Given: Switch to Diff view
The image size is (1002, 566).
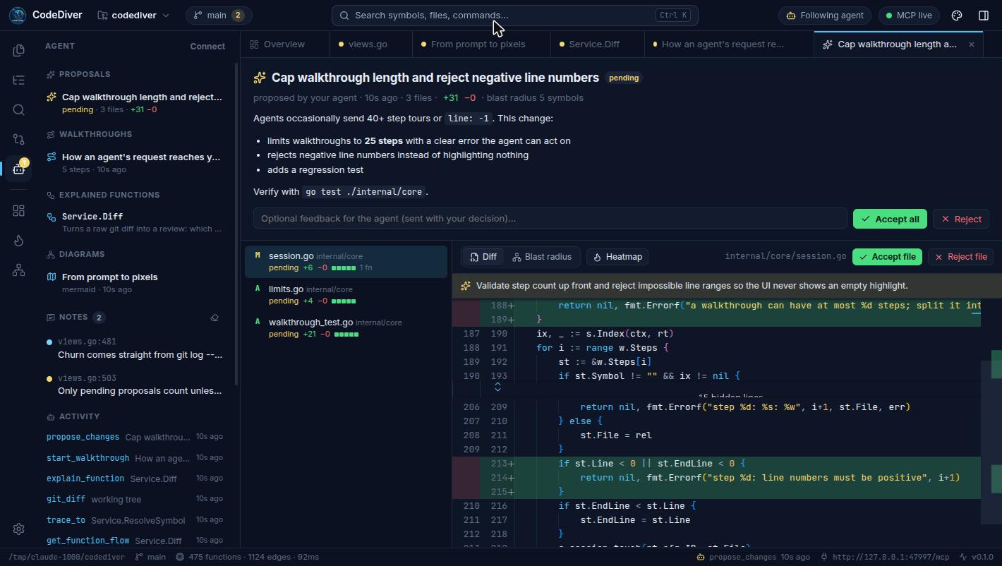Looking at the screenshot, I should point(483,257).
